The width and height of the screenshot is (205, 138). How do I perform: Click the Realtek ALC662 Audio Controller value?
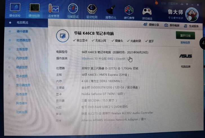117,113
